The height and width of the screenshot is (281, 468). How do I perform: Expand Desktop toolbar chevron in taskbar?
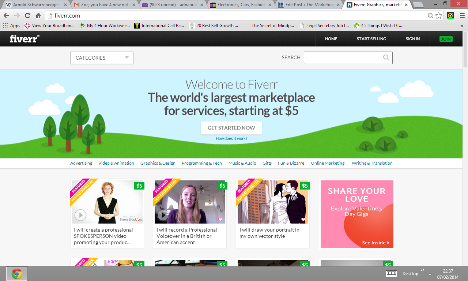click(423, 270)
